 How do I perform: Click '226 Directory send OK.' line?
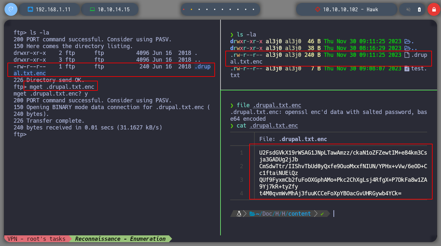tap(49, 80)
